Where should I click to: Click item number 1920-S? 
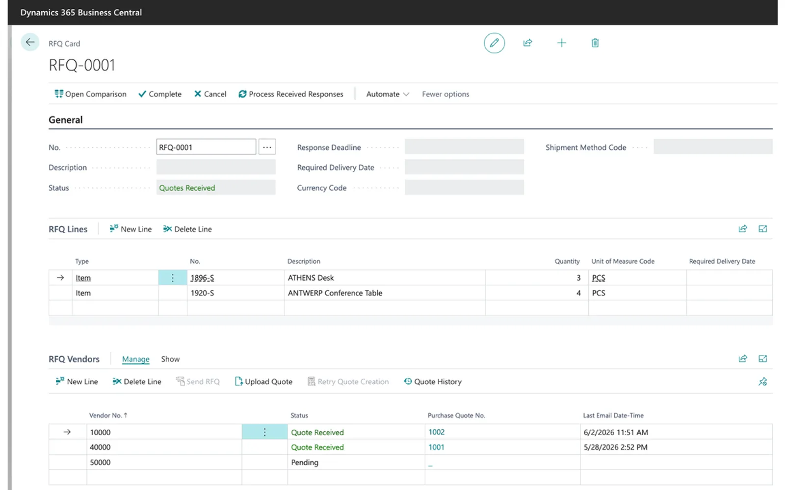[x=202, y=293]
